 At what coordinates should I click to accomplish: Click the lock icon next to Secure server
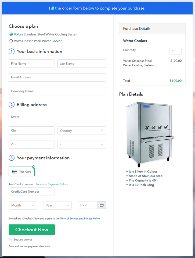click(10, 239)
